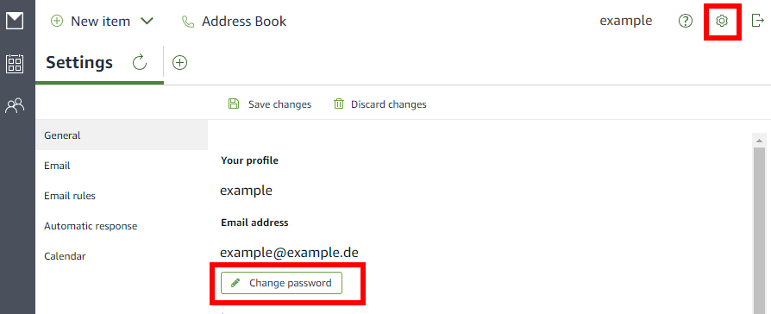Add a new tab with plus icon
Viewport: 771px width, 314px height.
pos(180,62)
